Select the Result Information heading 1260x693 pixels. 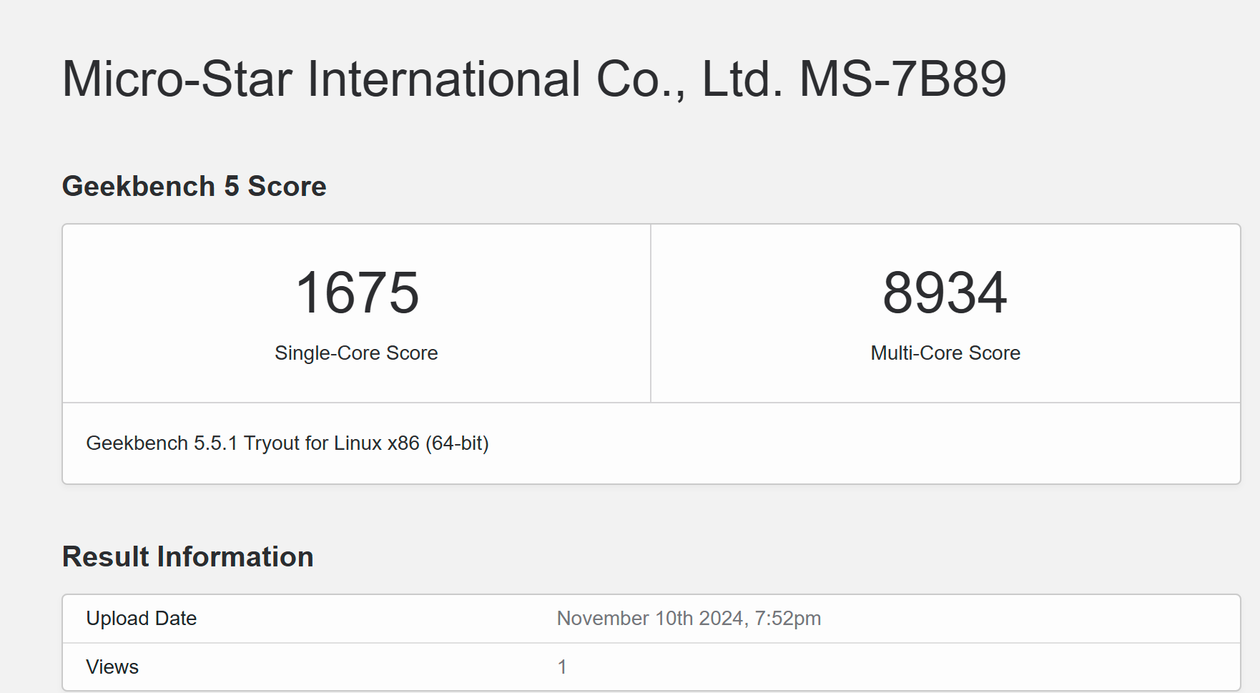pyautogui.click(x=188, y=556)
